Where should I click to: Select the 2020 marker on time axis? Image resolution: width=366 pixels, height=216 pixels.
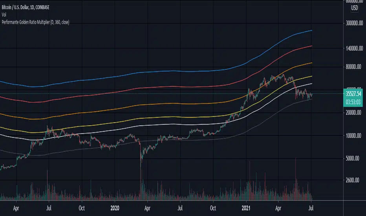[x=115, y=208]
